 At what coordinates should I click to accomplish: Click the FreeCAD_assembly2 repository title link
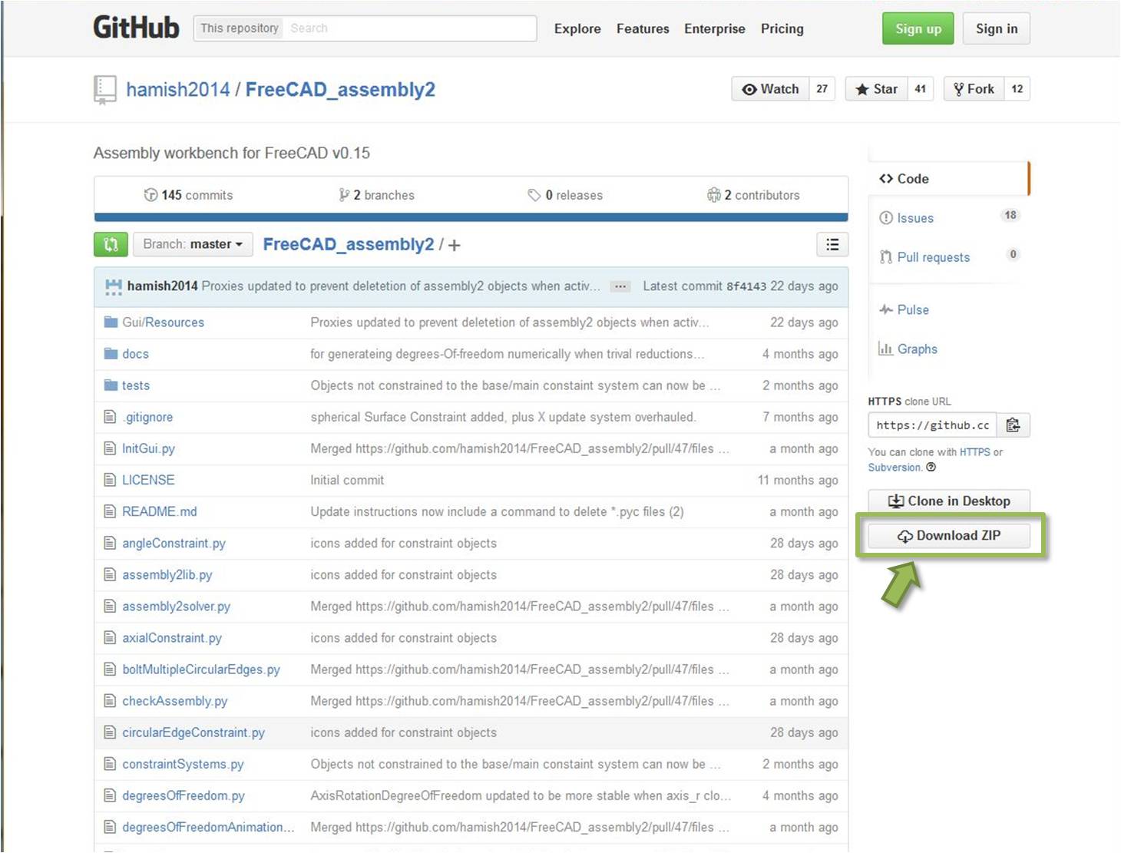point(340,90)
